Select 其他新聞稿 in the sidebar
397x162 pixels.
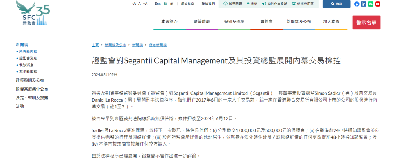28,72
